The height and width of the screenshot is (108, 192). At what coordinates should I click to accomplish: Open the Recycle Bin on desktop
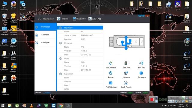pyautogui.click(x=4, y=17)
